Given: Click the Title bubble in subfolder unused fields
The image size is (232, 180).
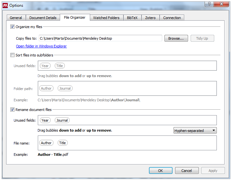Looking at the screenshot, I should [x=60, y=66].
